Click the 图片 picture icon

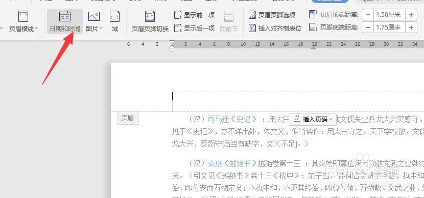coord(94,16)
